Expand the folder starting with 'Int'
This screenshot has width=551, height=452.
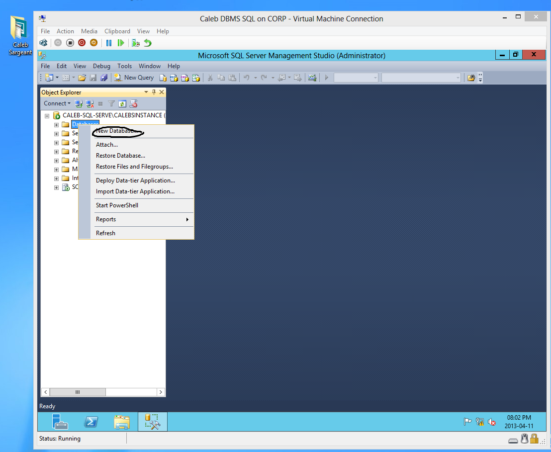pyautogui.click(x=56, y=179)
